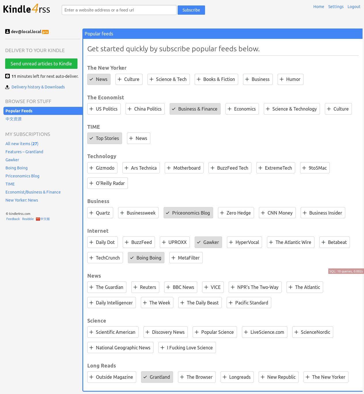Subscribe to The Atlantic Wire feed

click(x=291, y=242)
